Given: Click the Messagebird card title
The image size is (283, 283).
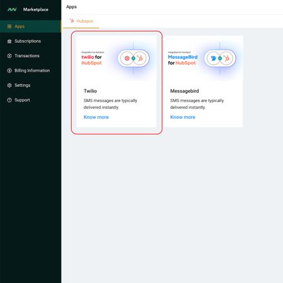Looking at the screenshot, I should coord(184,91).
